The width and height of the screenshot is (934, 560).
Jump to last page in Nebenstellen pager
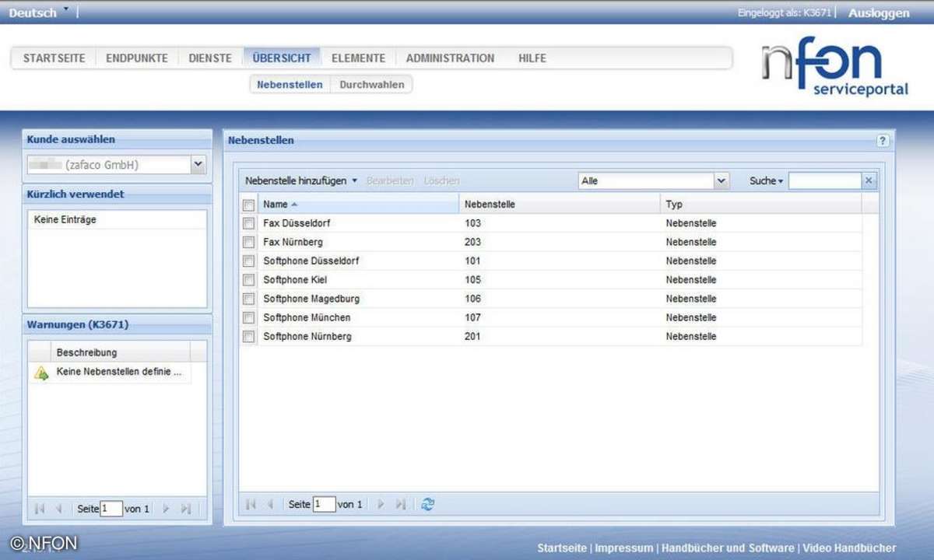coord(401,504)
